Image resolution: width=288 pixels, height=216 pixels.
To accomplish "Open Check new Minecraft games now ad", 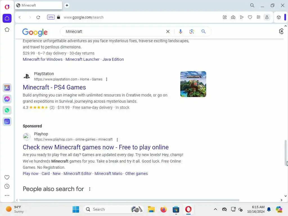I will [x=96, y=147].
